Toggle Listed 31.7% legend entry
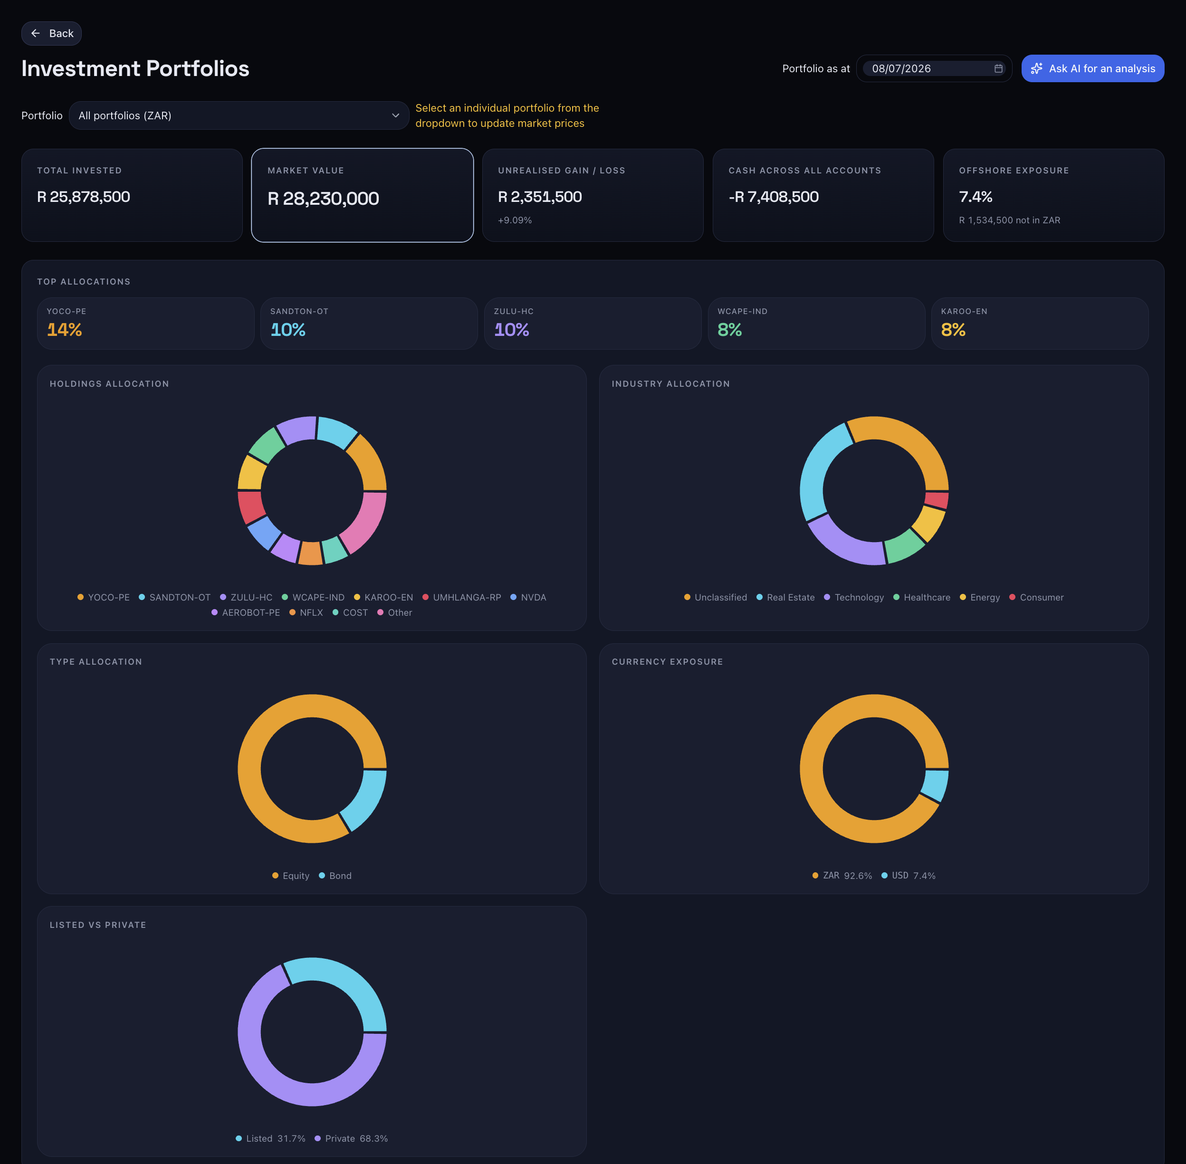Viewport: 1186px width, 1164px height. [270, 1138]
